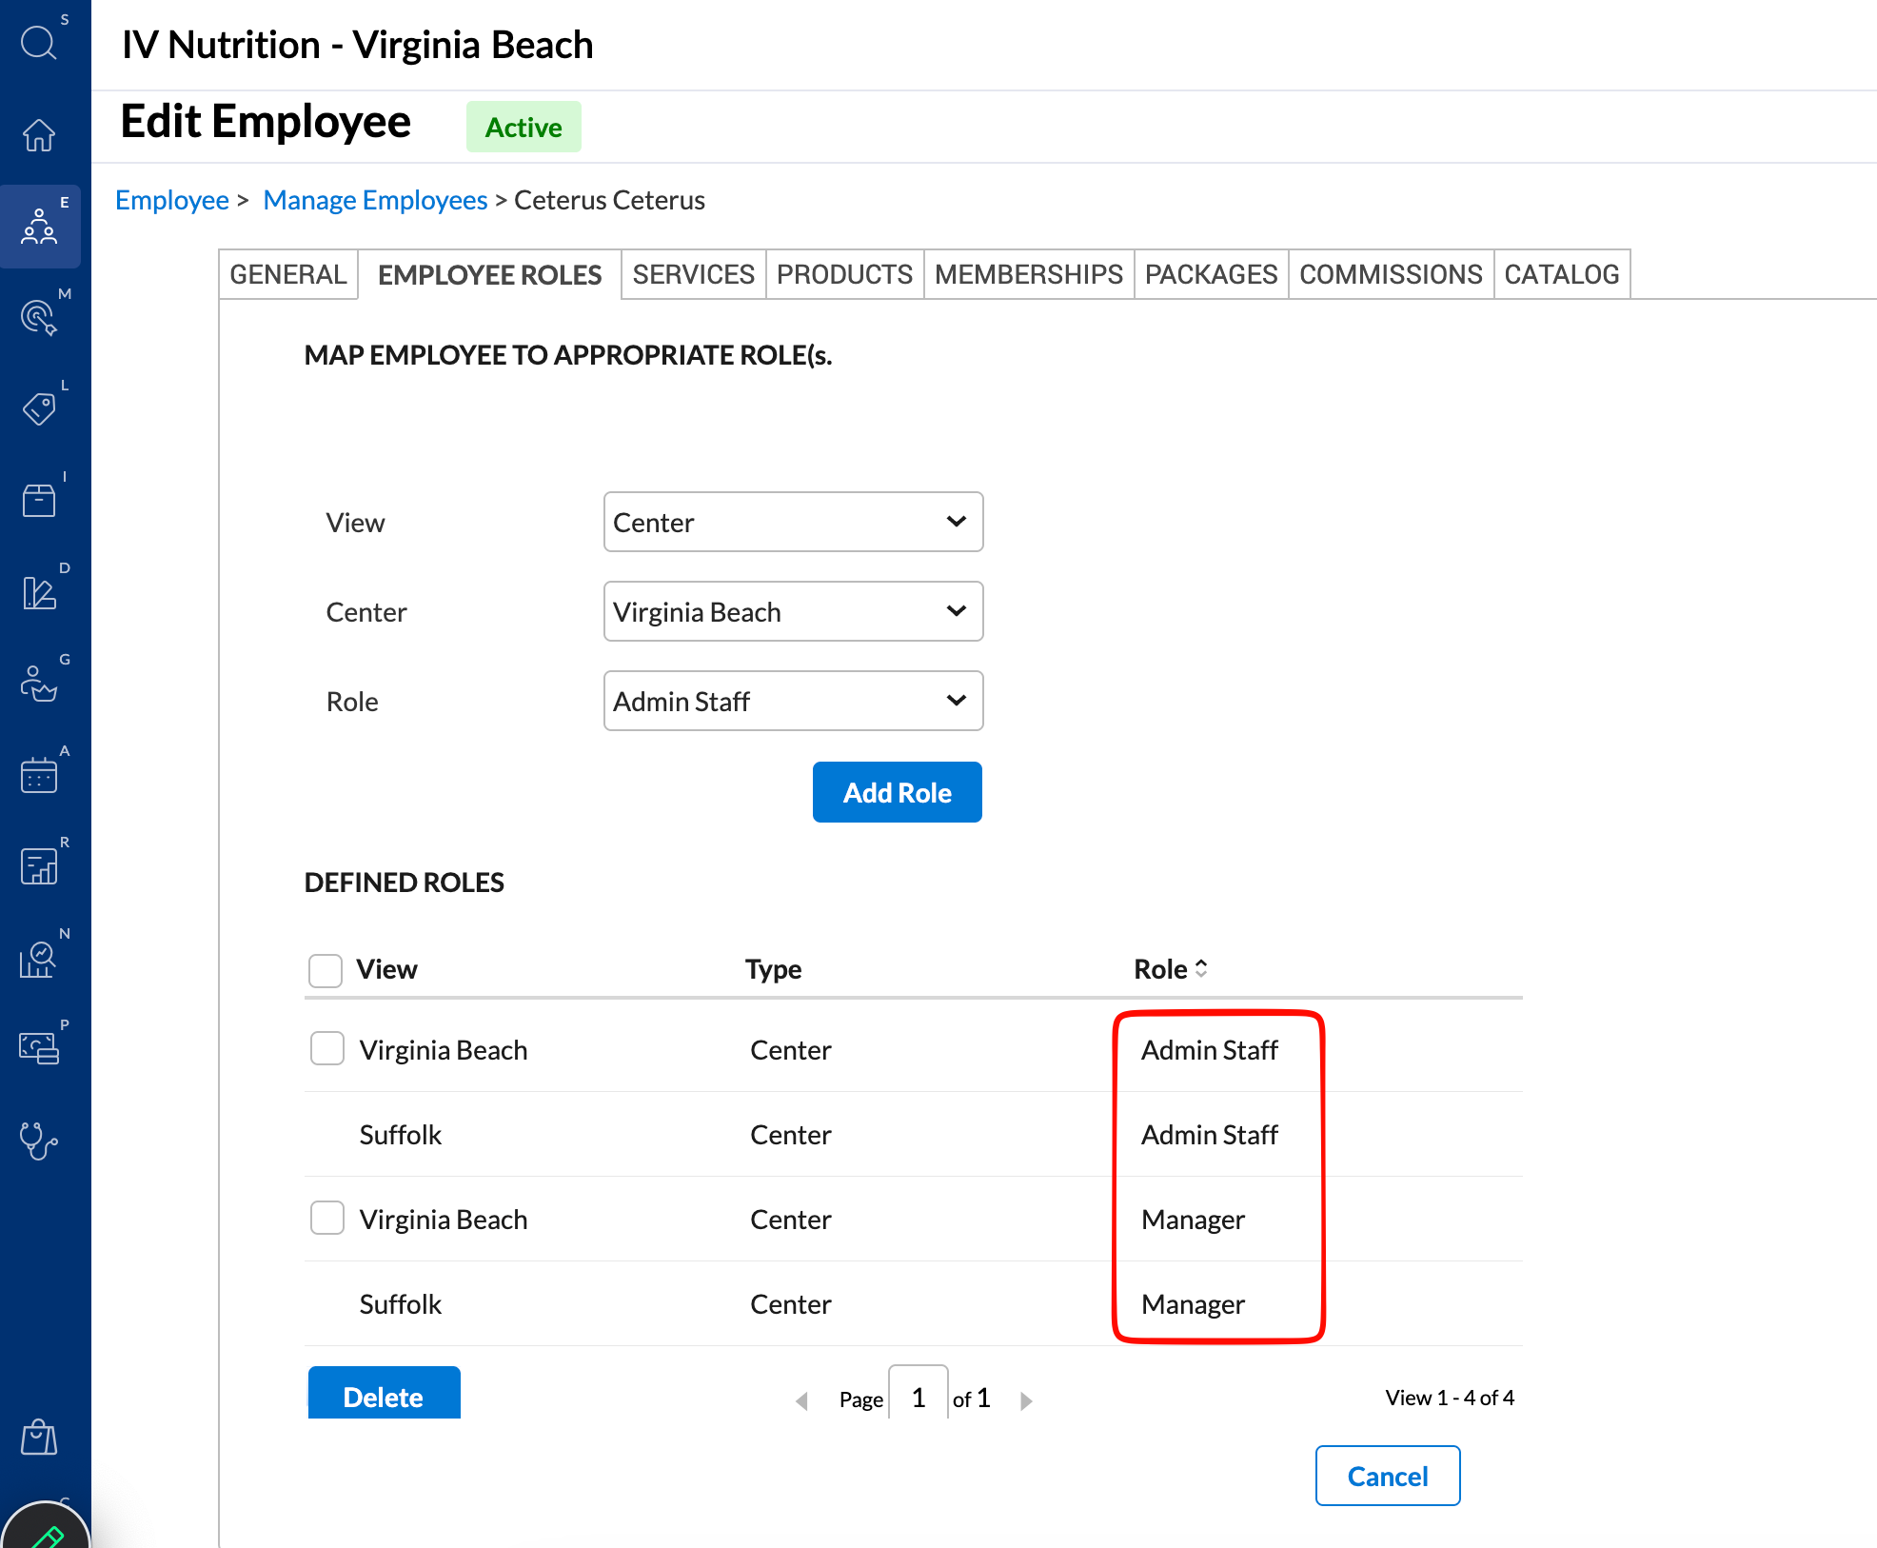Open the Appointments calendar icon
Image resolution: width=1877 pixels, height=1548 pixels.
(x=39, y=775)
